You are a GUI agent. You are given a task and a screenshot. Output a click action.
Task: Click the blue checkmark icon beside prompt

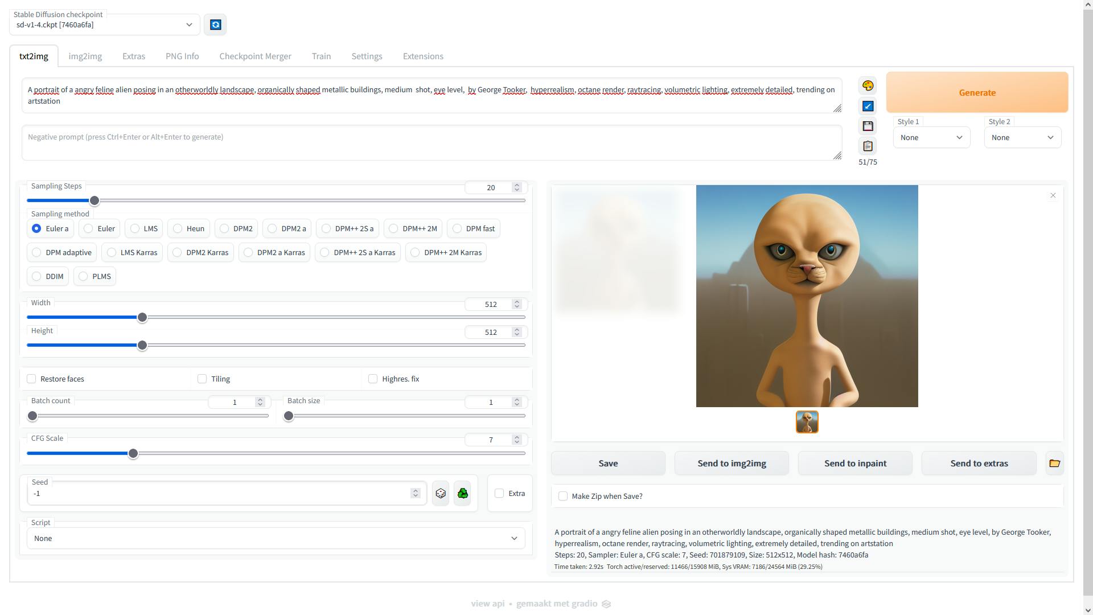coord(868,106)
